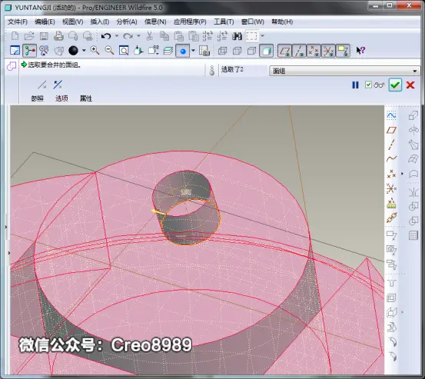
Task: Toggle the preview checkbox beside glasses icon
Action: pos(368,85)
